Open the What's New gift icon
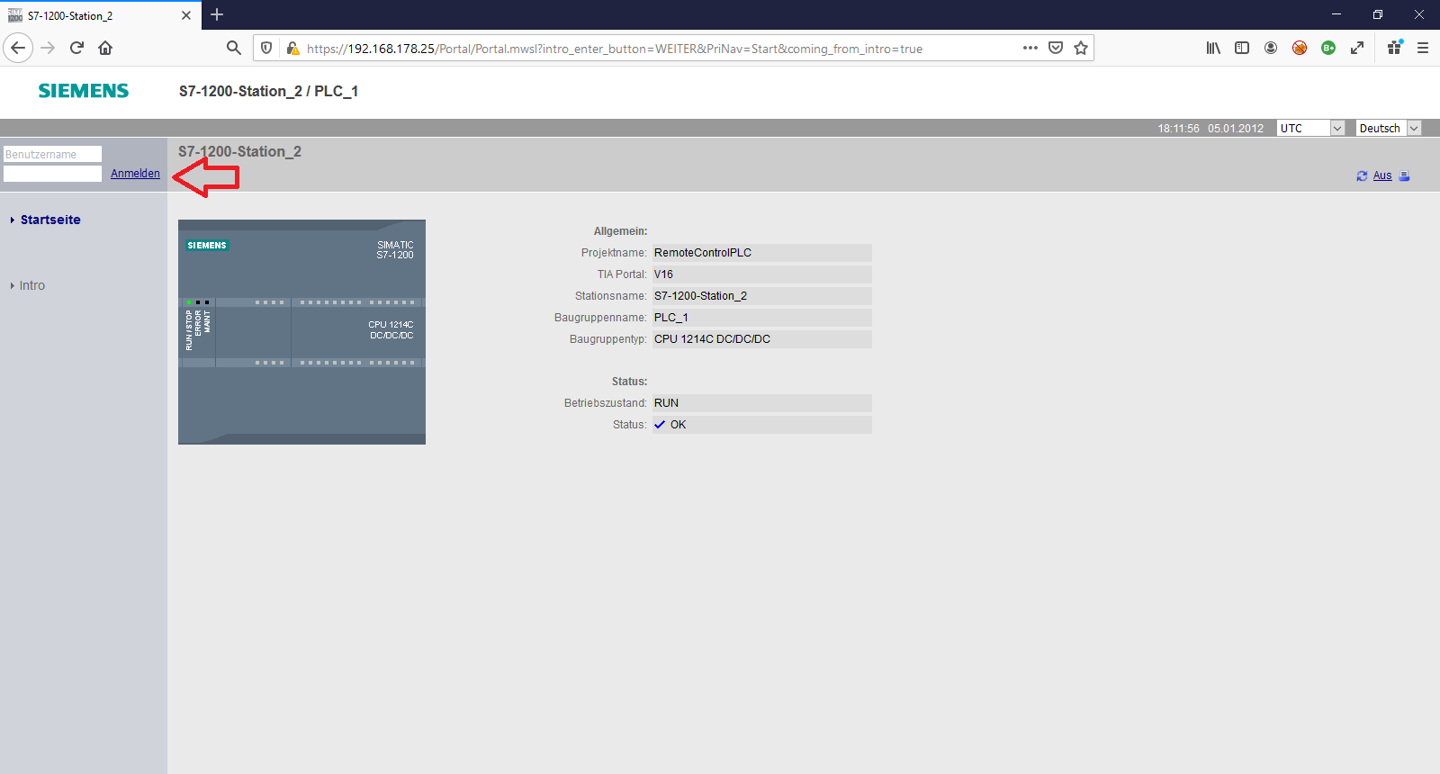This screenshot has height=774, width=1440. pos(1394,48)
